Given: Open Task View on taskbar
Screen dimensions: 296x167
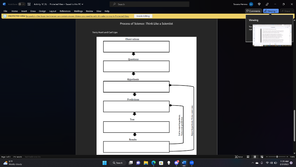Looking at the screenshot, I should tap(131, 163).
